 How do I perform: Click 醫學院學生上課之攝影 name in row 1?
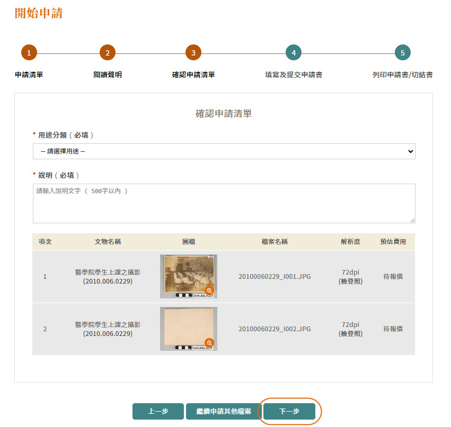[108, 272]
